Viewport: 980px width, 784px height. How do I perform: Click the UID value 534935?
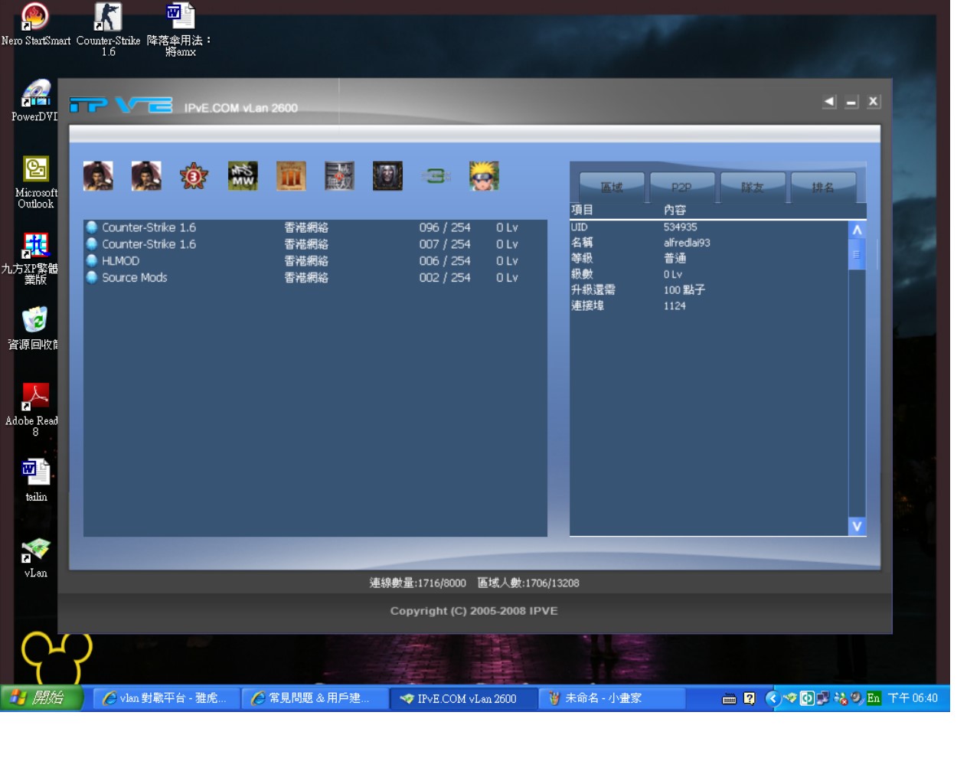point(680,227)
